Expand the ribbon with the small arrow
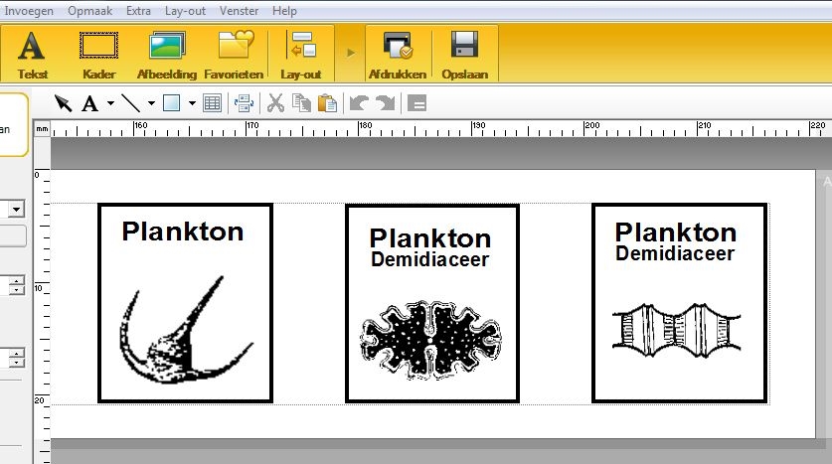 click(350, 52)
